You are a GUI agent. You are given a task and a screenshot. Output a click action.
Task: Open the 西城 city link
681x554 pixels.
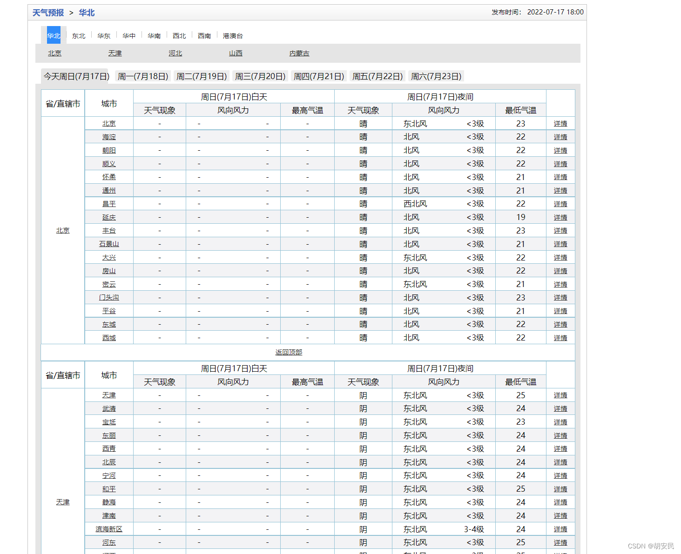point(109,338)
